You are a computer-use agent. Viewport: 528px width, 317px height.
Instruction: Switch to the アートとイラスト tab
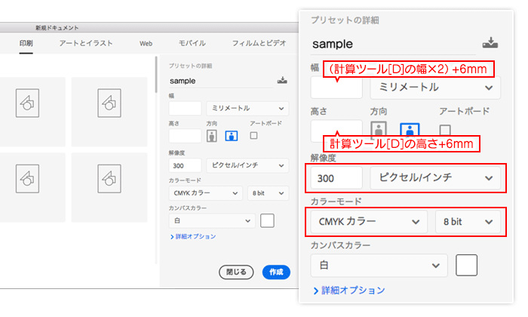(x=87, y=45)
